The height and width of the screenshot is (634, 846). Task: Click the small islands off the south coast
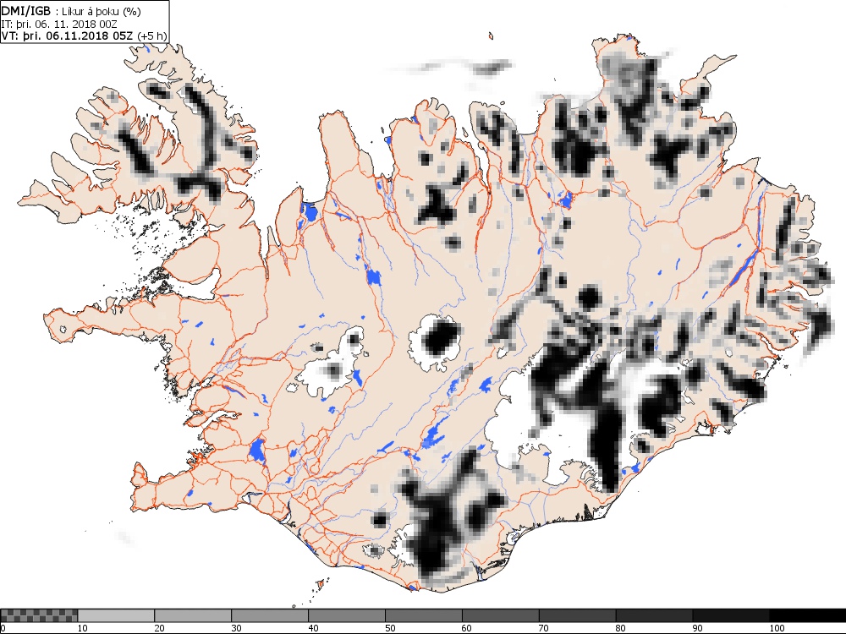(319, 586)
